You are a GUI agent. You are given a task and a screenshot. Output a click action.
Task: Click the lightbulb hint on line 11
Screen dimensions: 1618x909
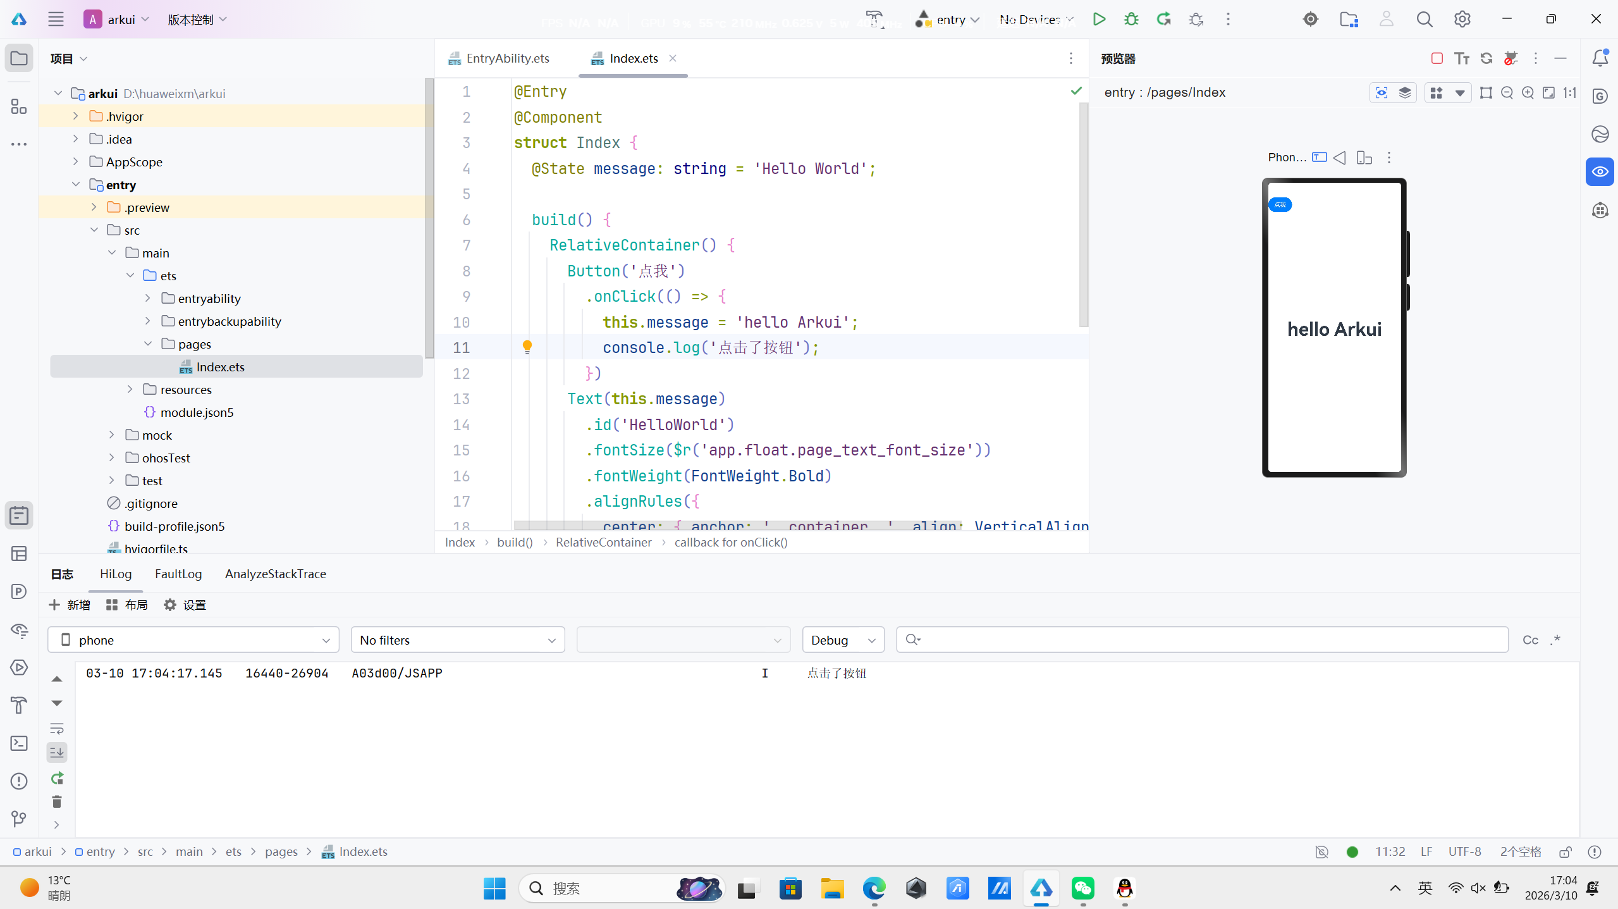[x=527, y=347]
